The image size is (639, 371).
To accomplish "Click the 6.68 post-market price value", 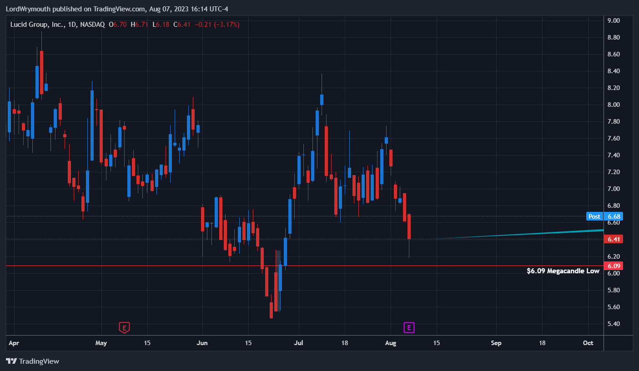I will (x=614, y=216).
